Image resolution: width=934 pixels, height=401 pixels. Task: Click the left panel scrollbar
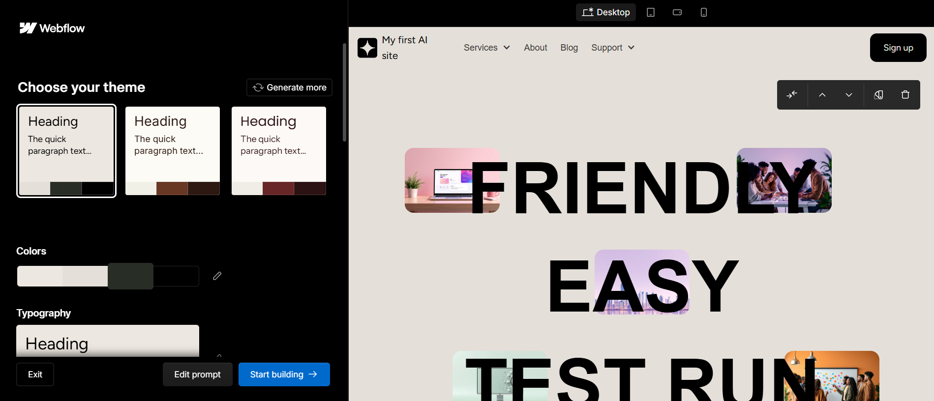(345, 92)
